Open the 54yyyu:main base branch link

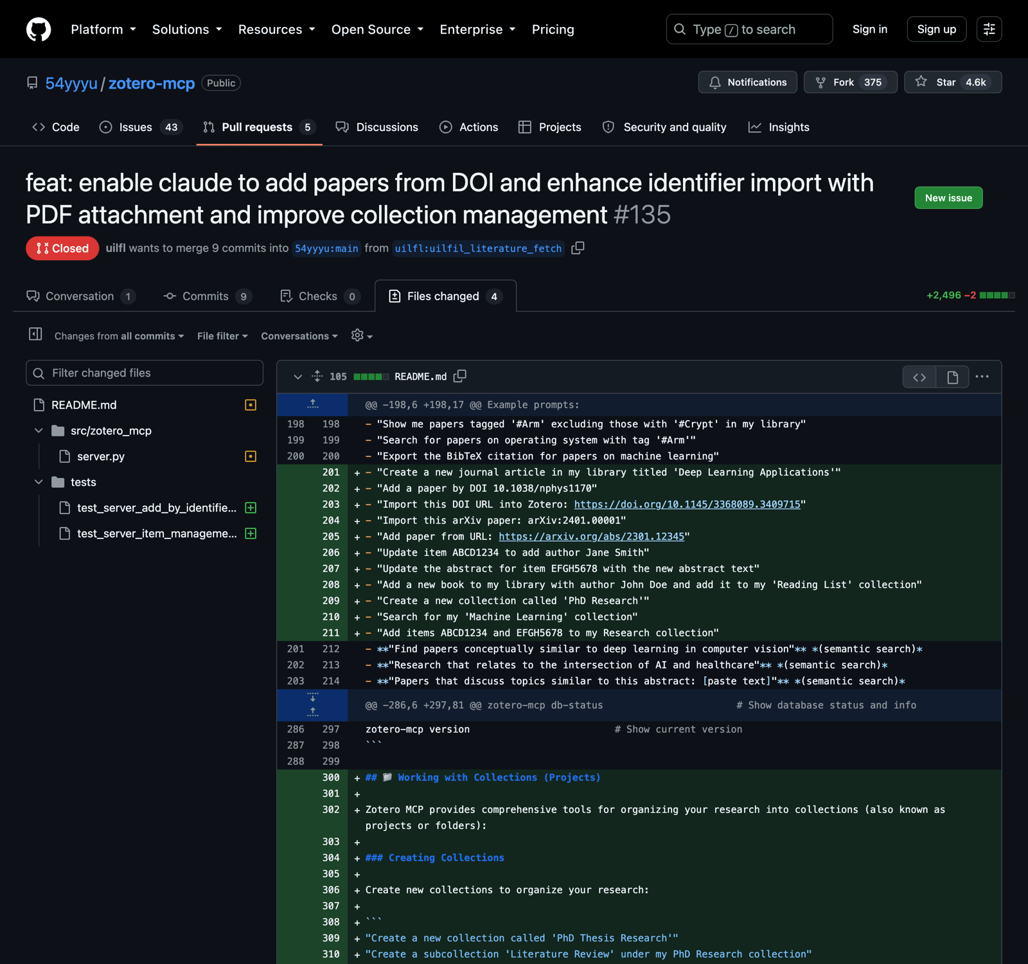[x=326, y=248]
